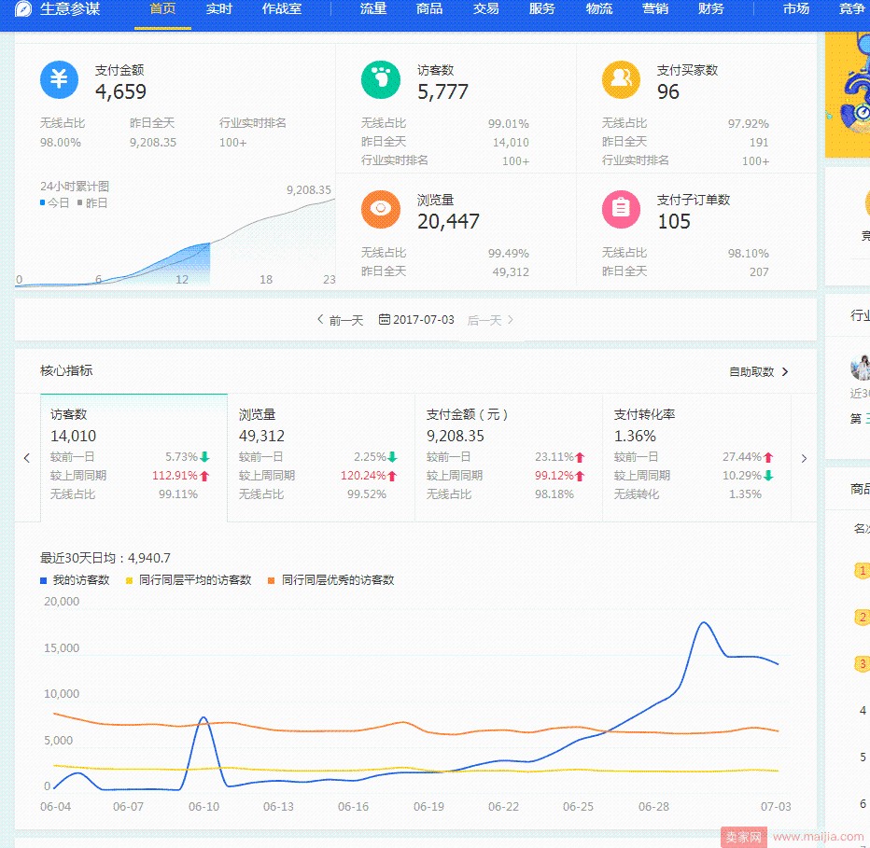
Task: Show next core metrics with right arrow
Action: click(x=804, y=458)
